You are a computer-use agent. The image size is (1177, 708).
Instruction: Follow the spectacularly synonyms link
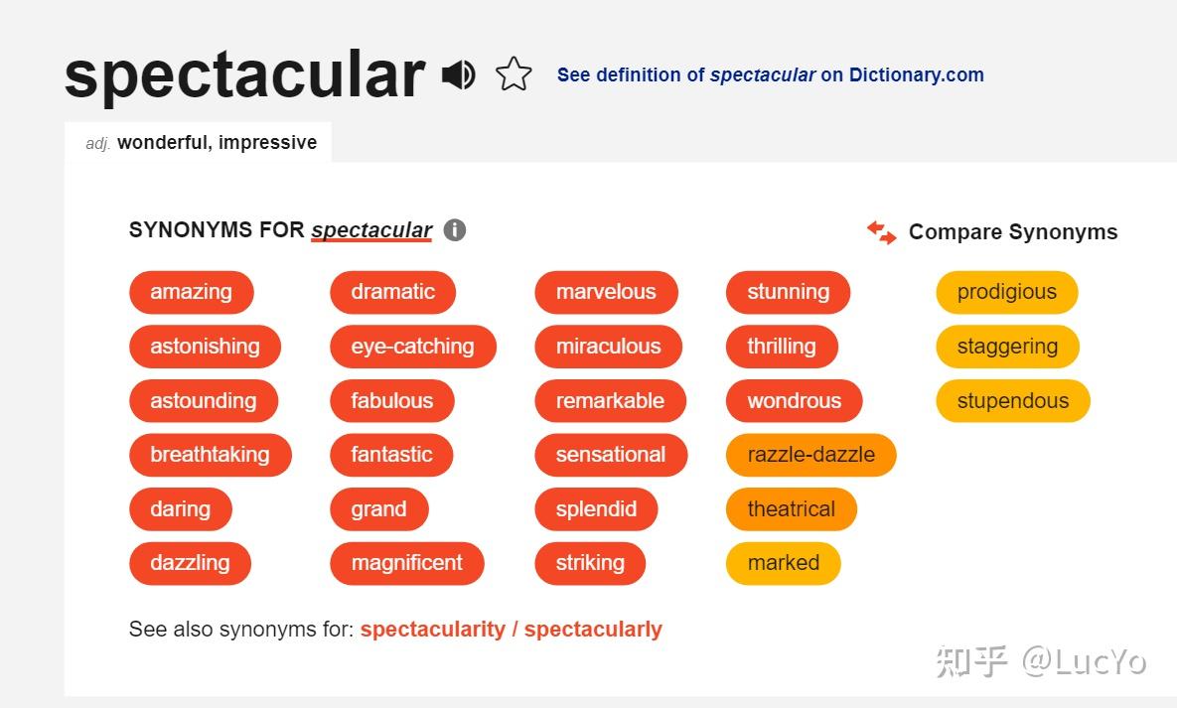click(593, 630)
